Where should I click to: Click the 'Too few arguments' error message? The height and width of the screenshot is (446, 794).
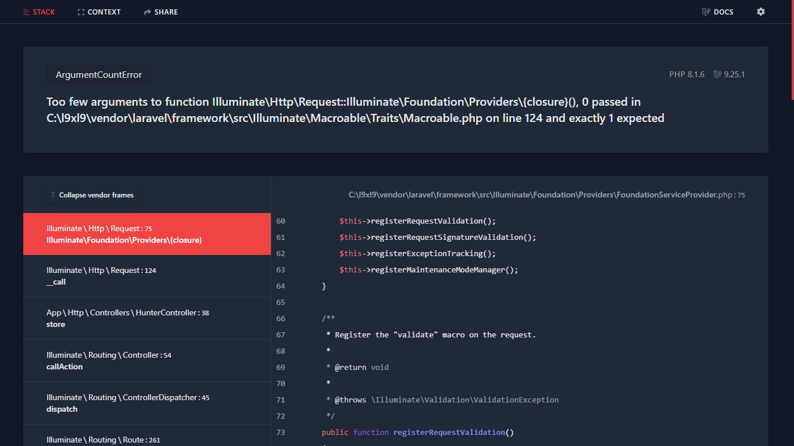click(355, 110)
